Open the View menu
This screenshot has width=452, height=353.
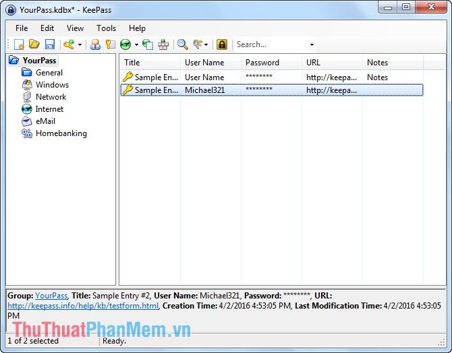click(x=75, y=28)
